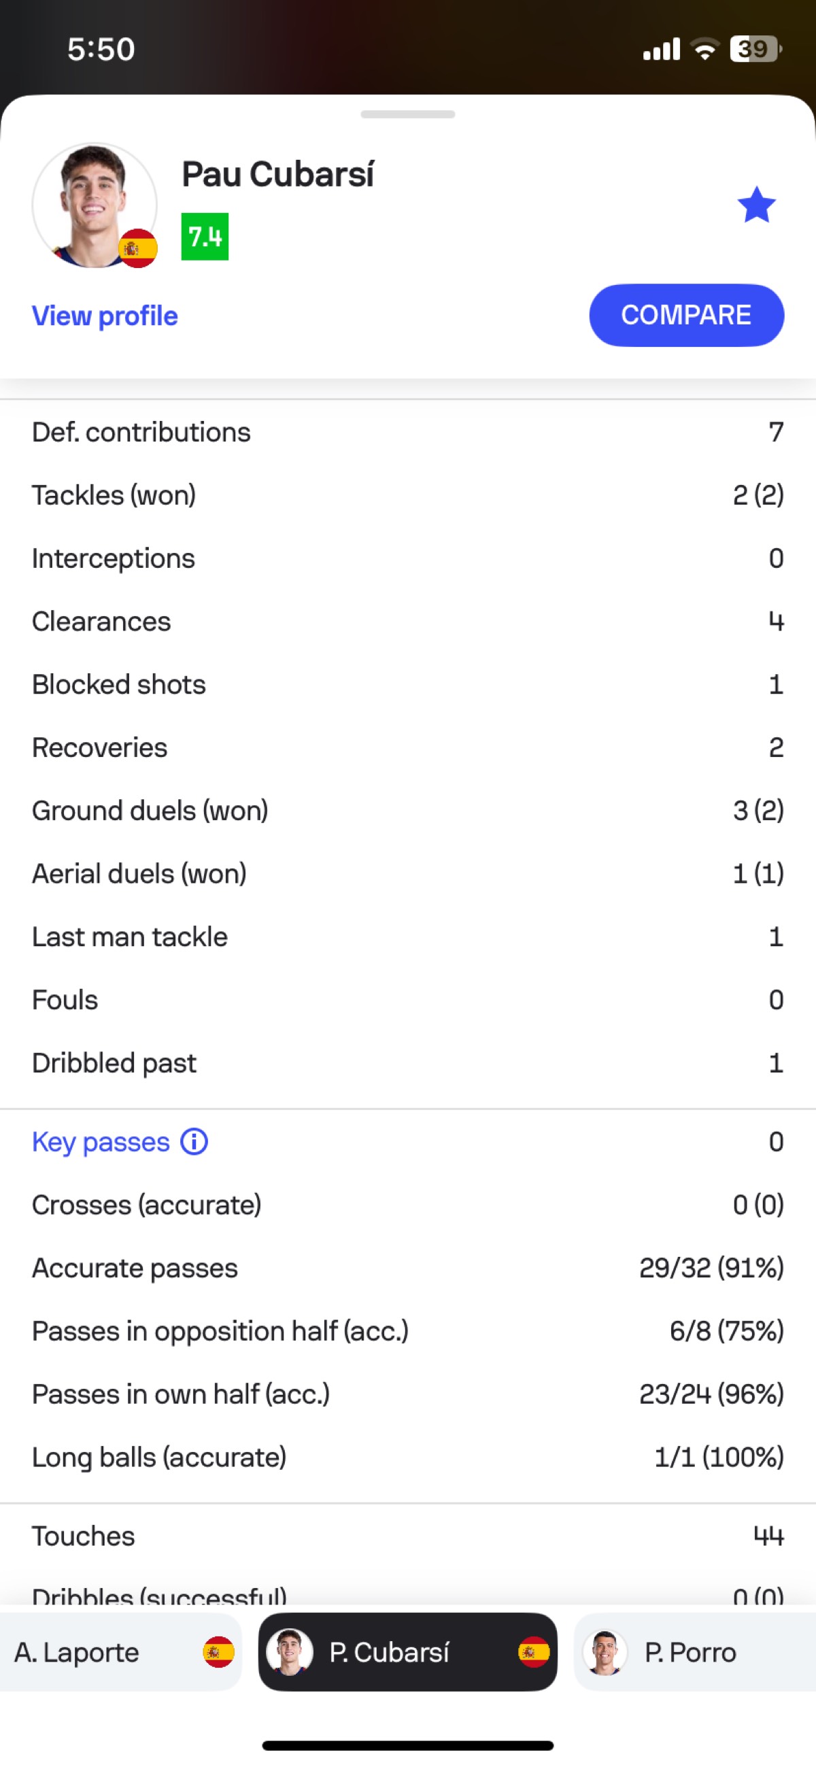Image resolution: width=816 pixels, height=1767 pixels.
Task: Switch to the P. Porro player tab
Action: pyautogui.click(x=695, y=1653)
